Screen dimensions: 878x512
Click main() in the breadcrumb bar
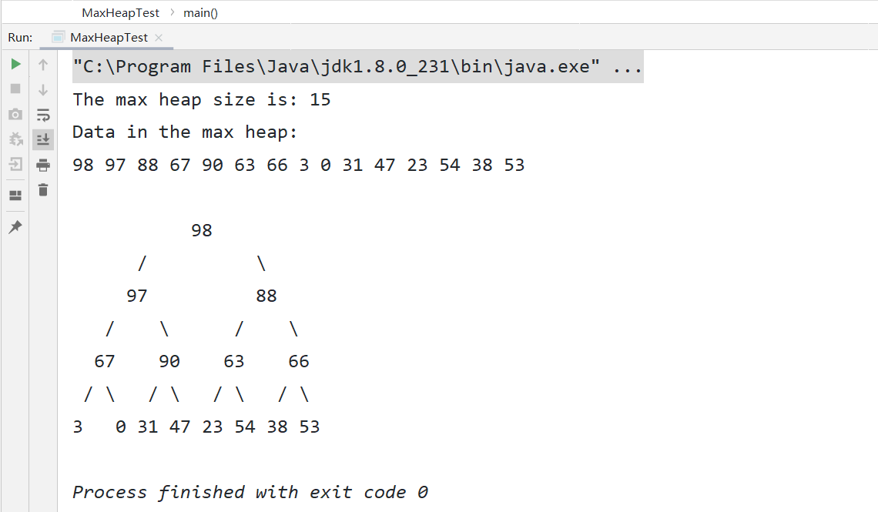[x=200, y=13]
